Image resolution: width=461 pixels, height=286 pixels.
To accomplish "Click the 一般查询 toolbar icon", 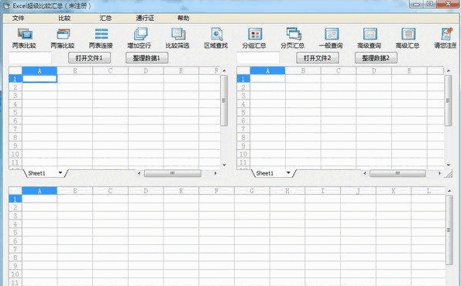I will (332, 34).
